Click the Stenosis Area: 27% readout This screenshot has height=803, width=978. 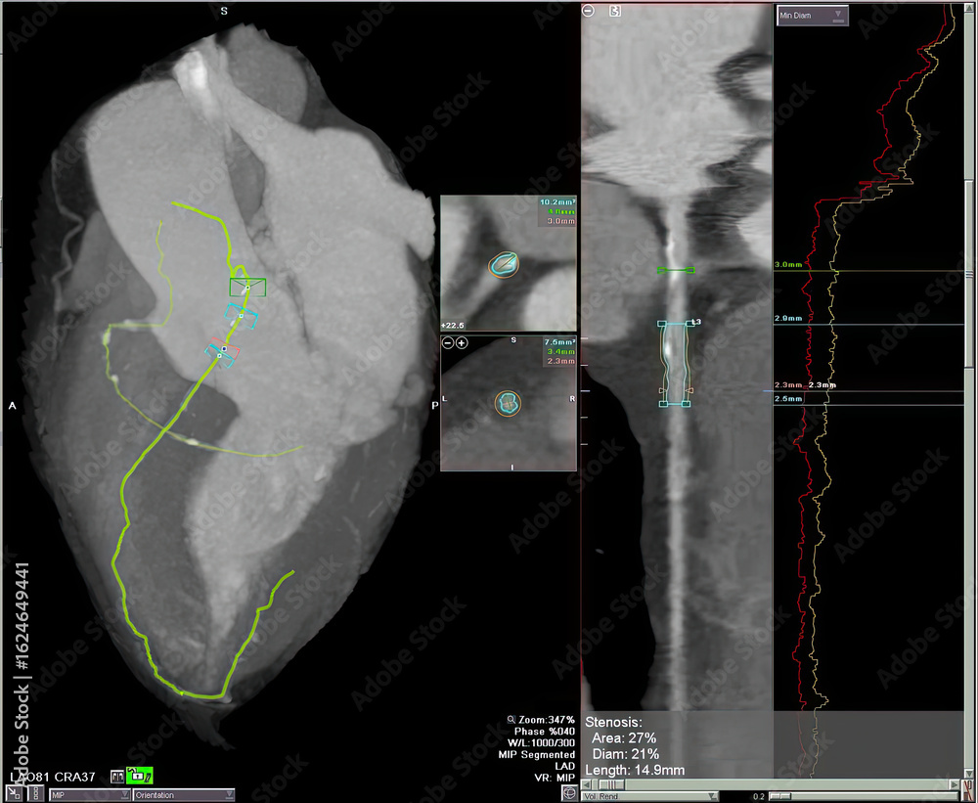coord(624,738)
